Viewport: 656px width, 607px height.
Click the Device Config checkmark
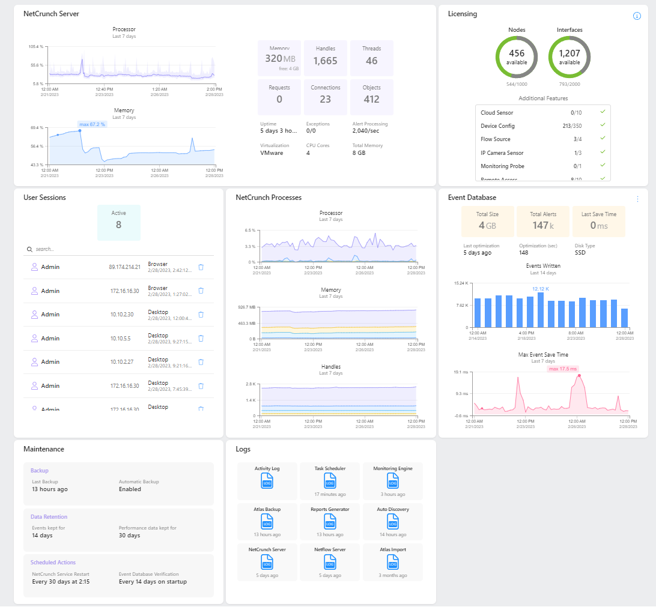point(603,125)
